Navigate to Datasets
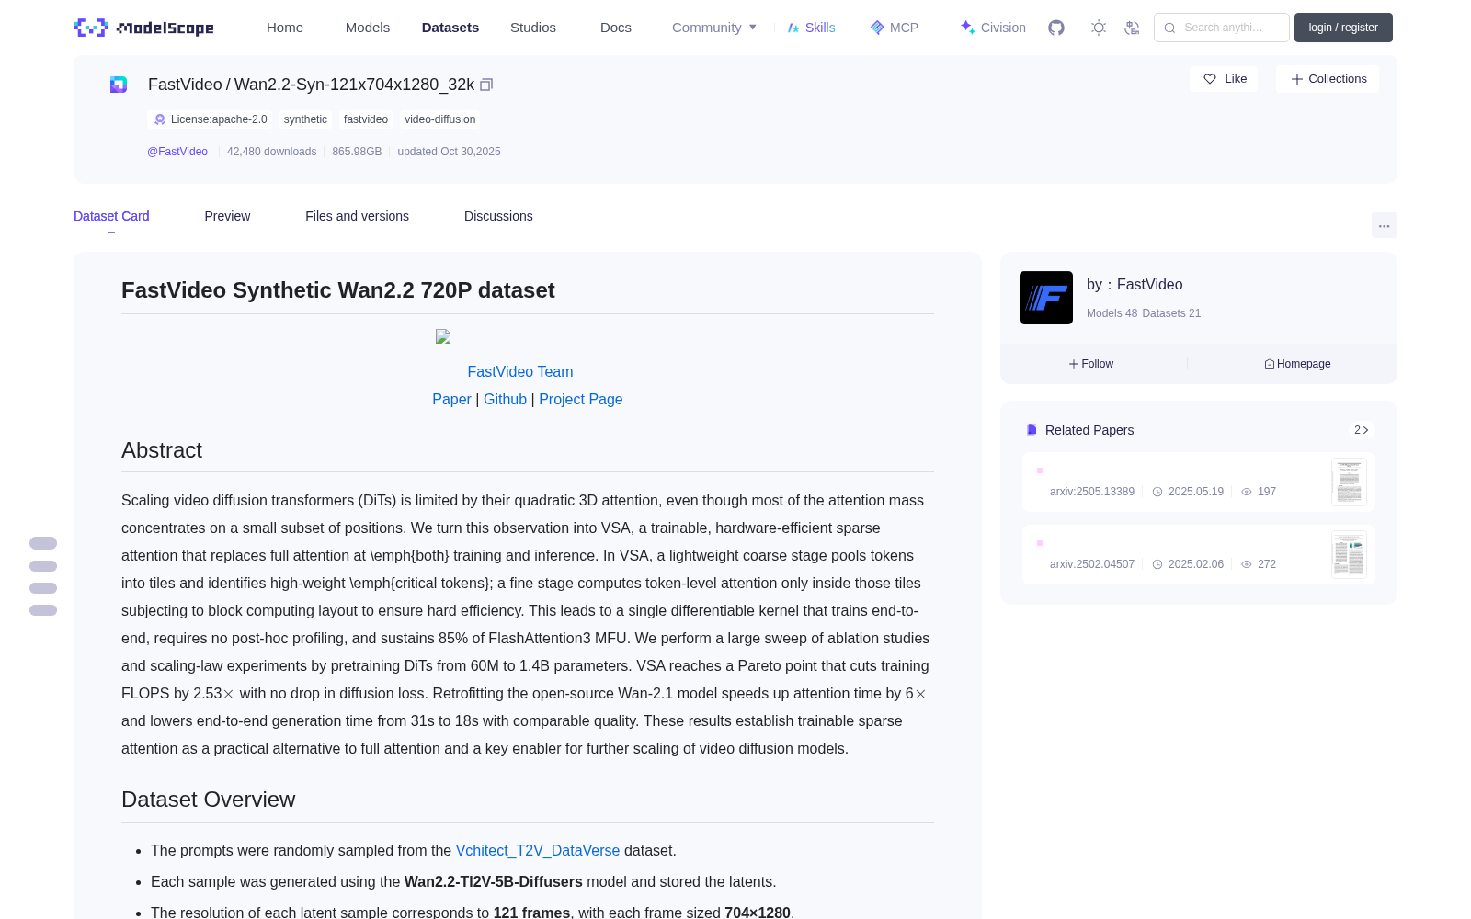Image resolution: width=1471 pixels, height=919 pixels. (450, 28)
